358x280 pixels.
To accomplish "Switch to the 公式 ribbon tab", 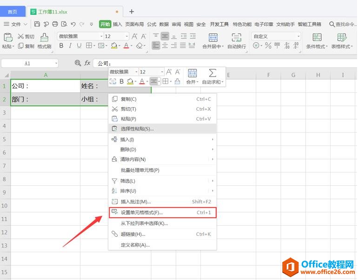I will coord(152,24).
